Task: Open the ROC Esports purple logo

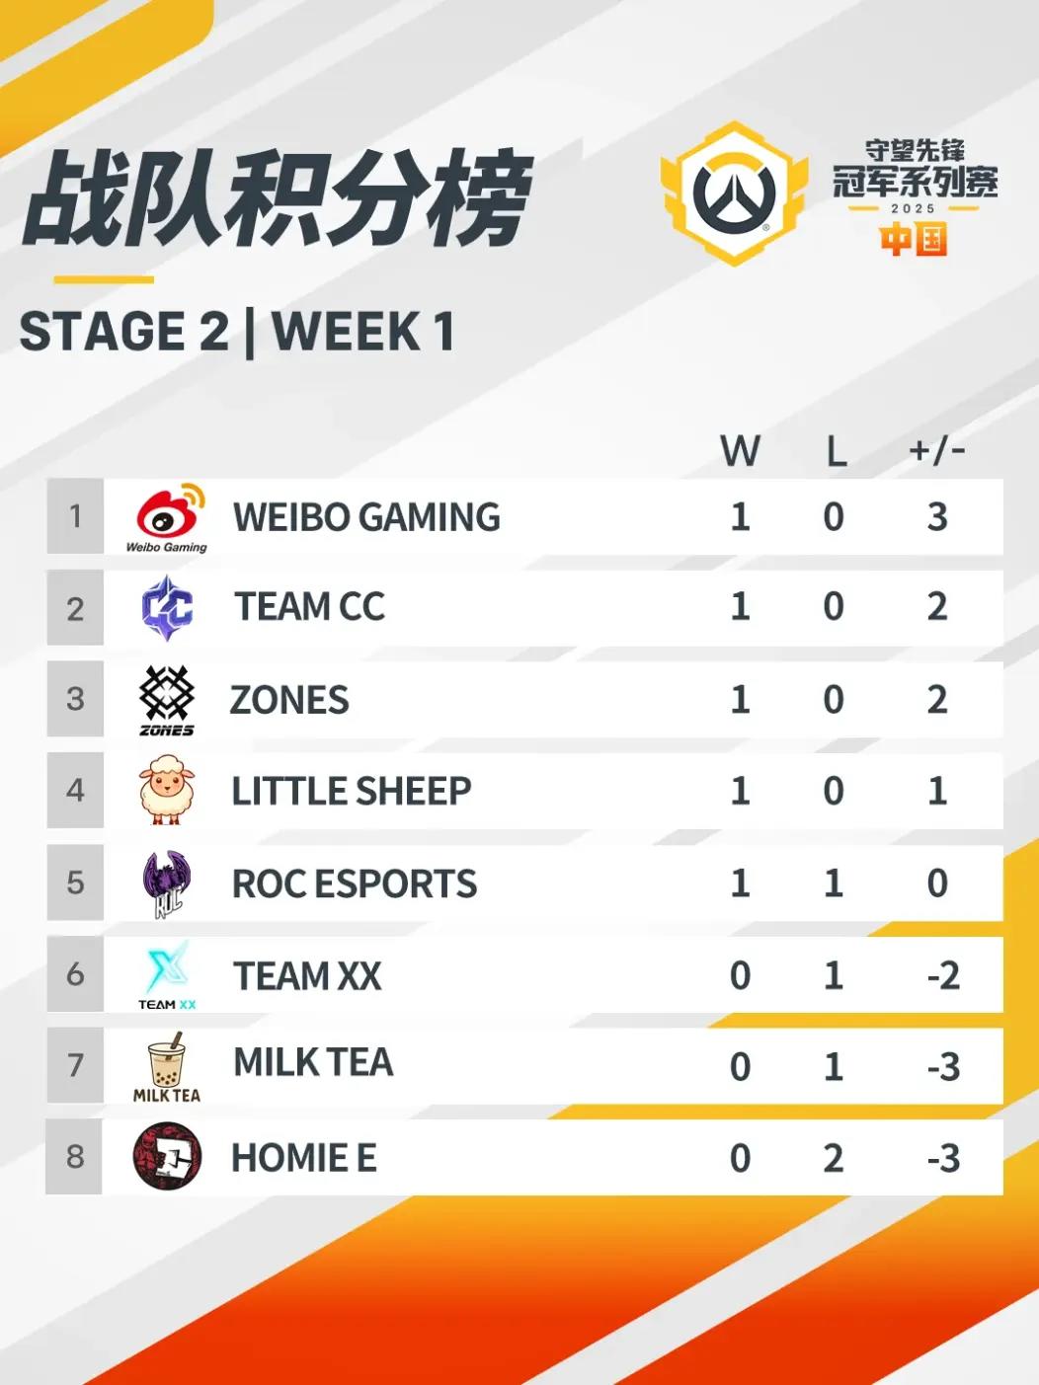Action: tap(167, 883)
